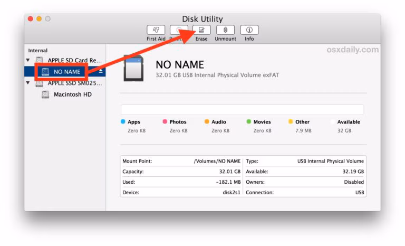Click the yellow Other legend dot
Image resolution: width=405 pixels, height=246 pixels.
click(x=291, y=121)
